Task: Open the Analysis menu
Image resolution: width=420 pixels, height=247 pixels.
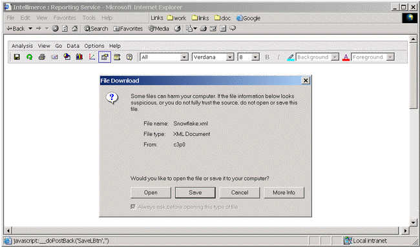Action: (x=22, y=46)
